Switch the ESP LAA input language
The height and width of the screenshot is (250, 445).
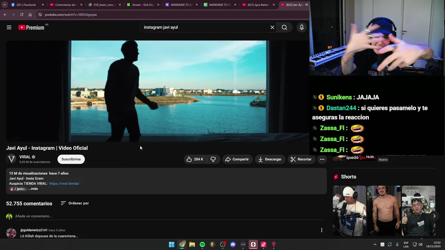[406, 244]
